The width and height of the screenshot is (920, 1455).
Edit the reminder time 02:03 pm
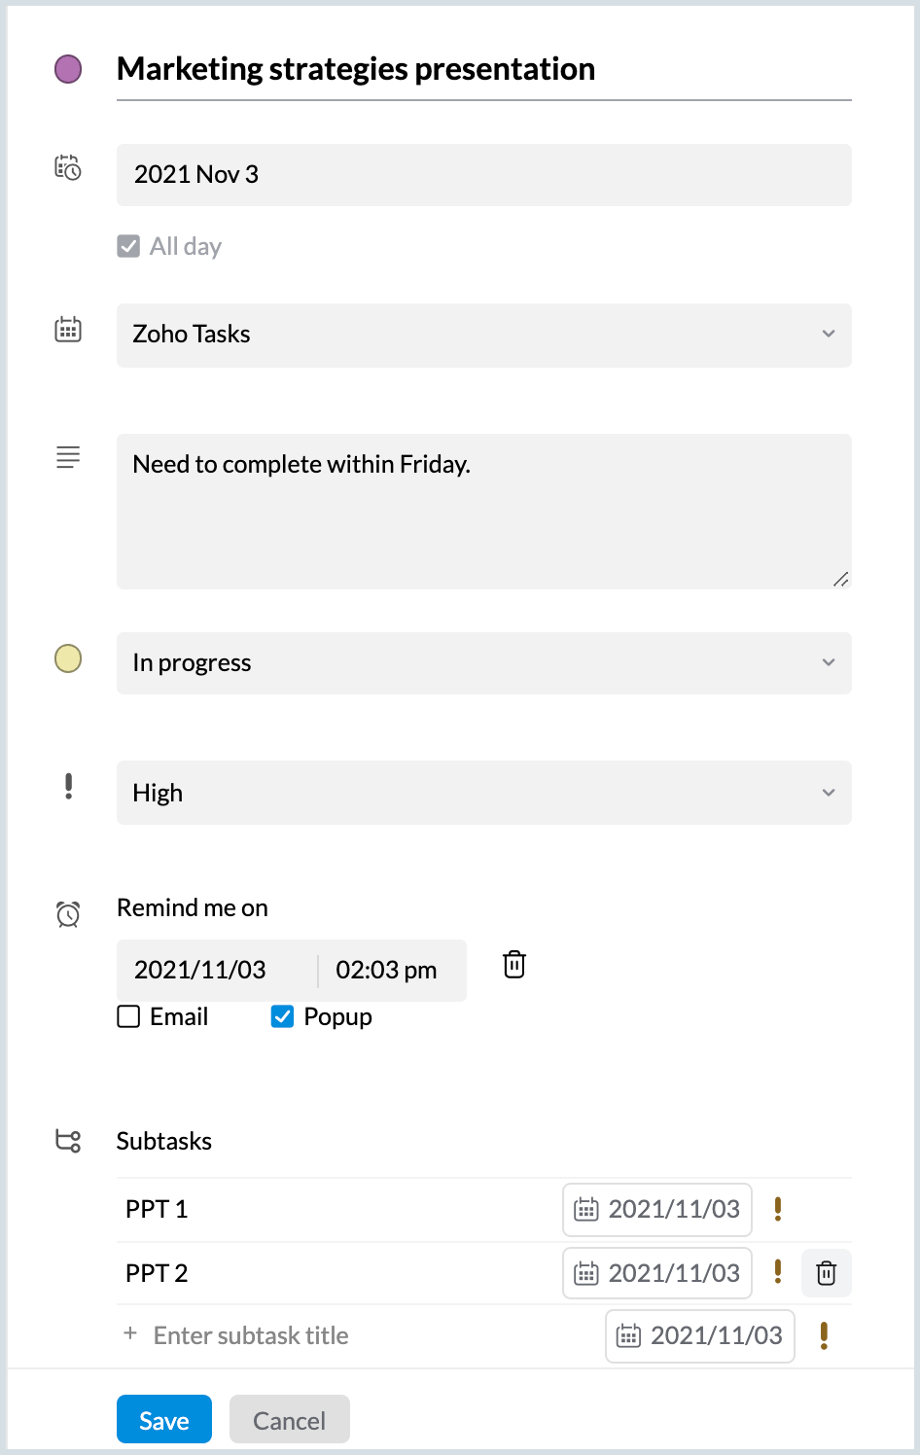coord(386,970)
